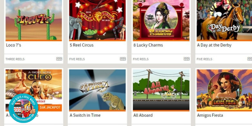Open the A Day at the Derby thumbnail
Viewport: 252px width, 126px height.
(224, 20)
